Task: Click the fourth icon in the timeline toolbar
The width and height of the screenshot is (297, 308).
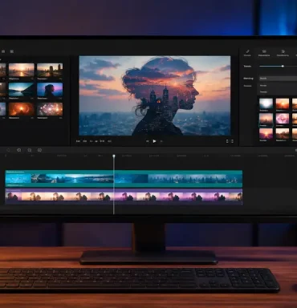Action: pos(39,150)
